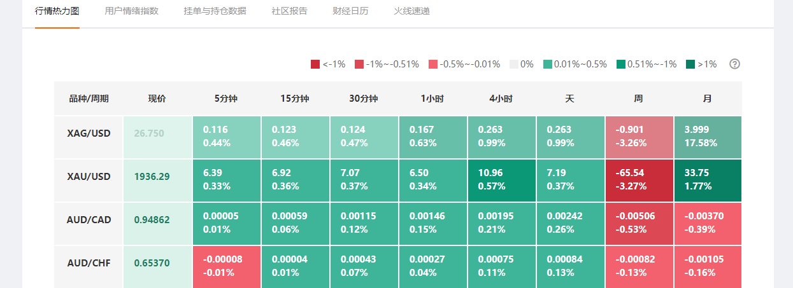The image size is (793, 288).
Task: Click AUD/CAD 1-hour cell 0.00146
Action: pyautogui.click(x=432, y=224)
